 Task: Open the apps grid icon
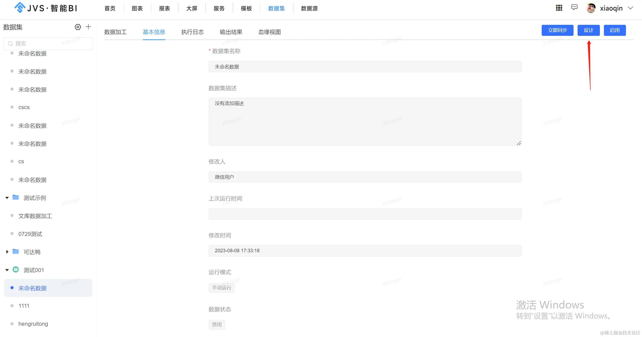pos(559,8)
